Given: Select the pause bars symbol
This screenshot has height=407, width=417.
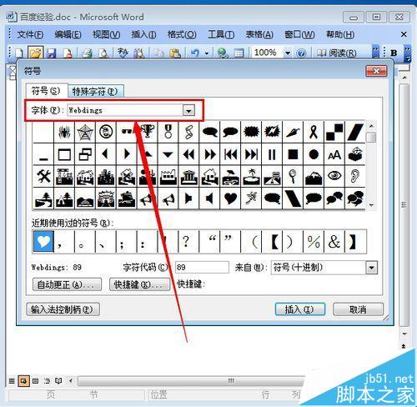Looking at the screenshot, I should (x=272, y=153).
